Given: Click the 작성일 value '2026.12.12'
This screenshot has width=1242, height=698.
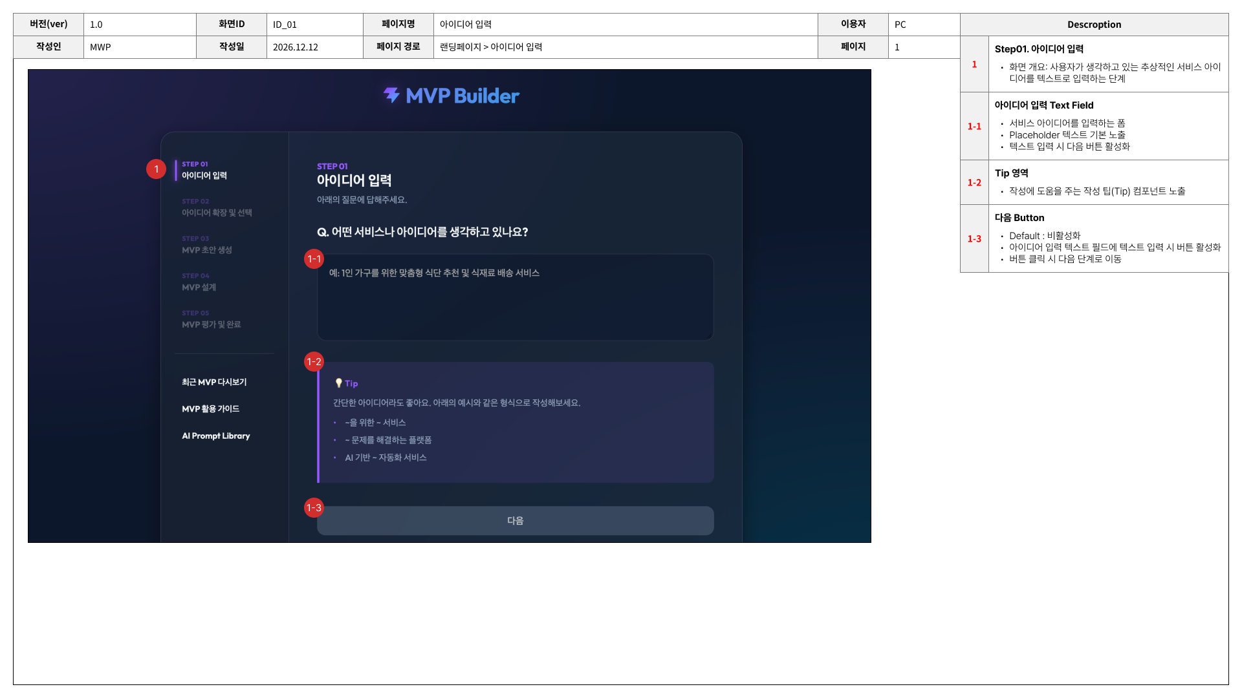Looking at the screenshot, I should [x=296, y=47].
